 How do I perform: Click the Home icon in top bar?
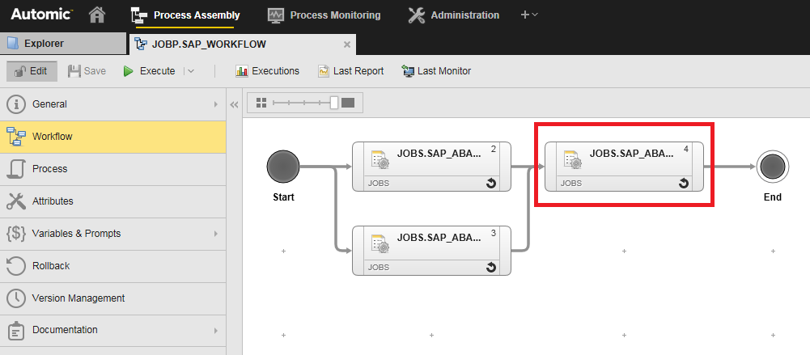97,15
